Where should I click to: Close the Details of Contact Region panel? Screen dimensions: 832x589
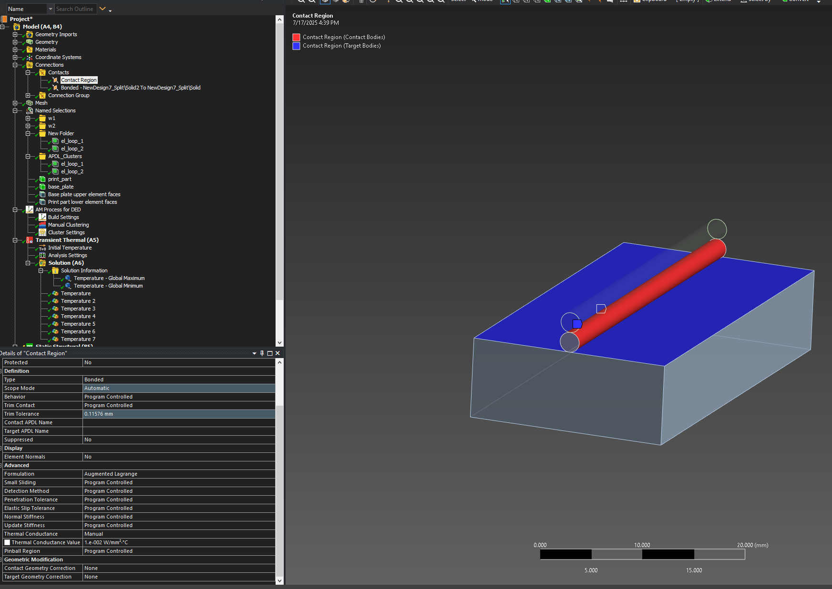pyautogui.click(x=277, y=353)
